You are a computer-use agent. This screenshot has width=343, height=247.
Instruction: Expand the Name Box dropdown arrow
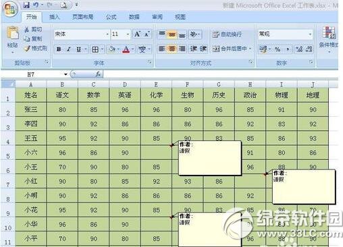coord(65,74)
